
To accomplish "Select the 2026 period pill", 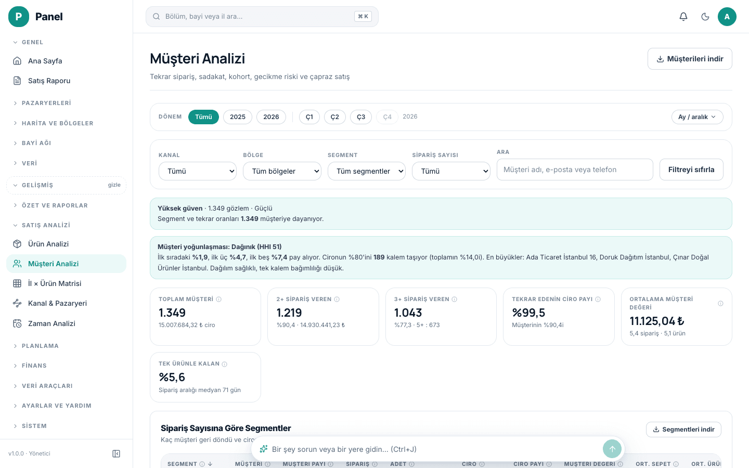I will tap(271, 117).
